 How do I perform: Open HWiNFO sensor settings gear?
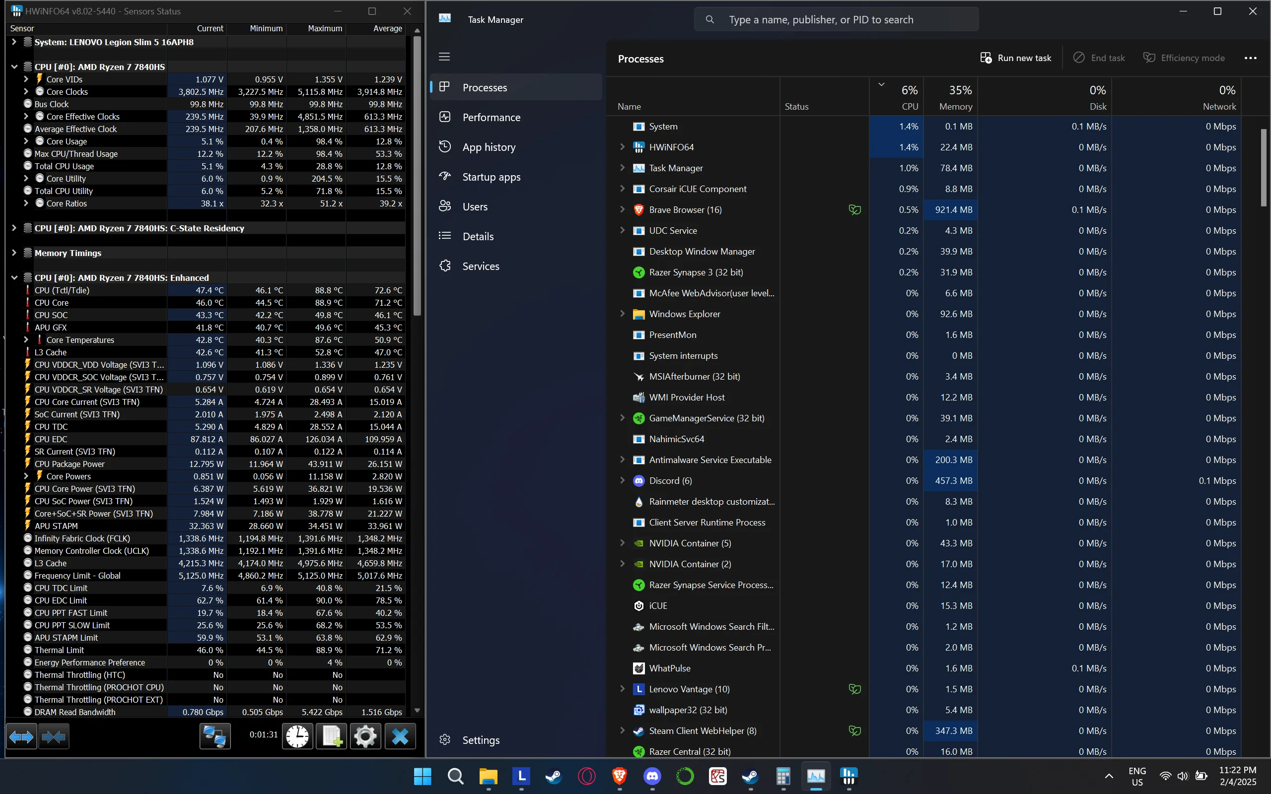365,736
